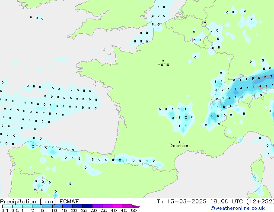274x212 pixels.
Task: Pick the 35–40 mm legend color swatch
Action: 107,206
